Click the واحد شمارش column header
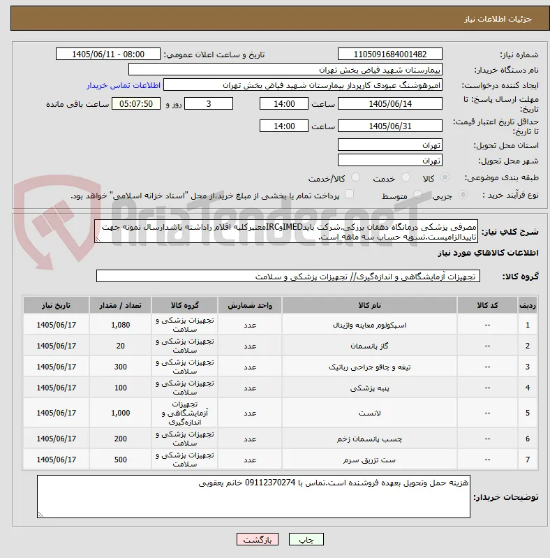Screen dimensions: 550x558 coord(250,305)
